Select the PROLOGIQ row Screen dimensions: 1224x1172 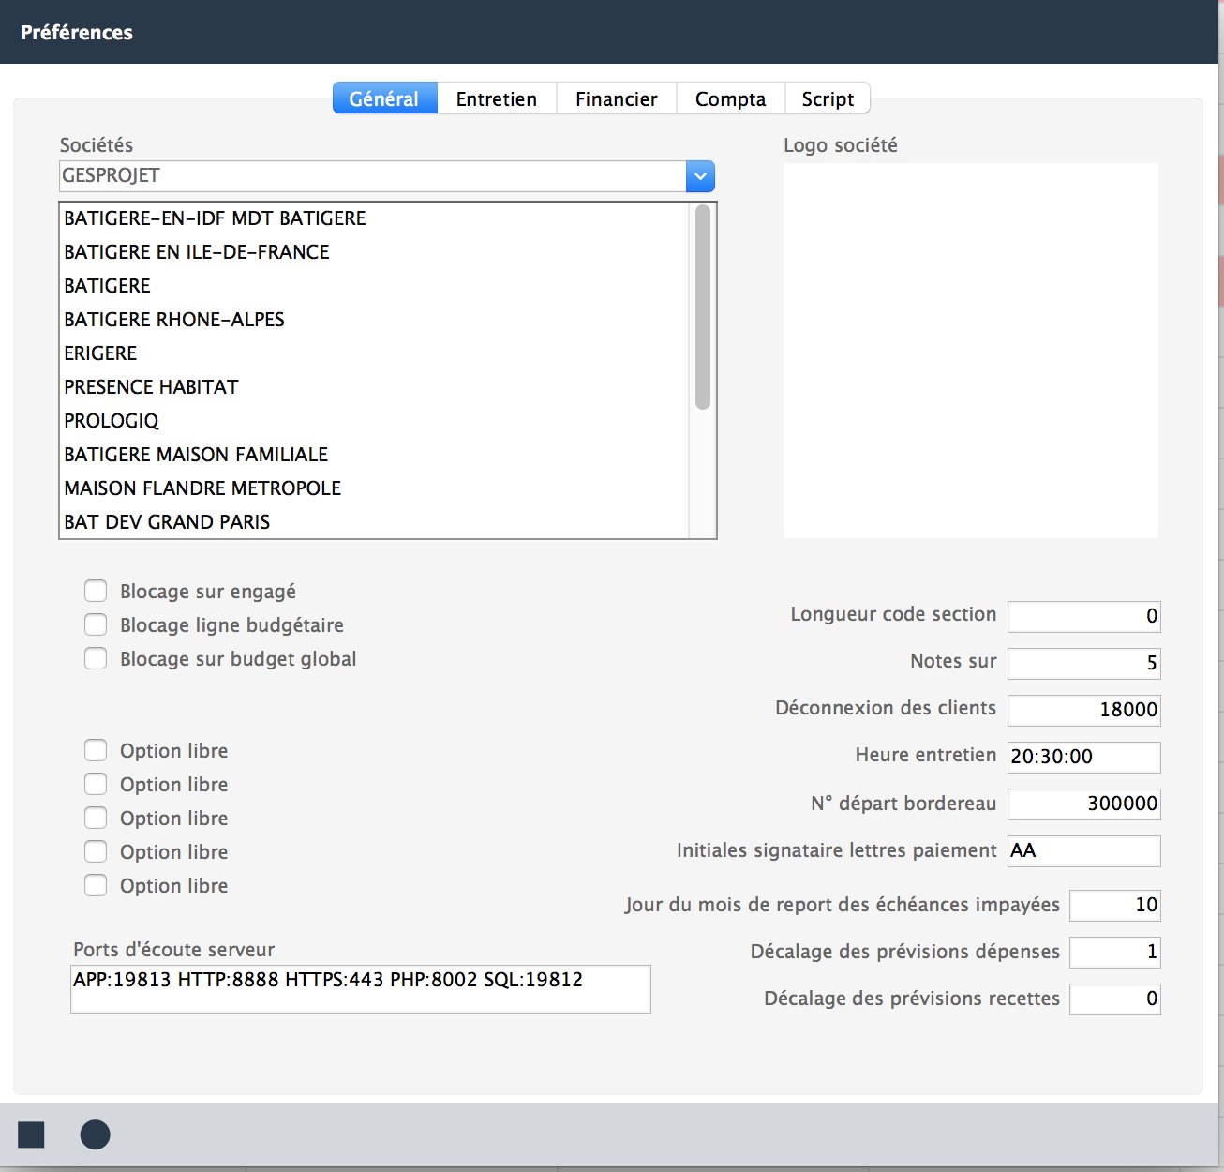click(375, 421)
